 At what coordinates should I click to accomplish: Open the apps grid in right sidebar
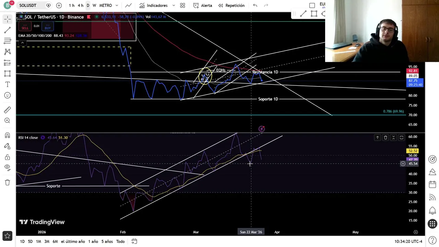(x=432, y=224)
